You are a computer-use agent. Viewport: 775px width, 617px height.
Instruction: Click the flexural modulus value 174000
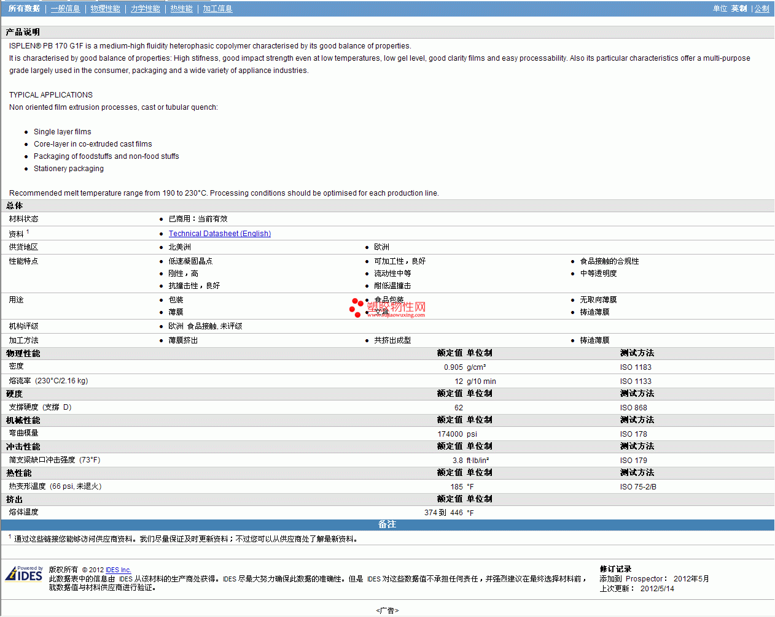[x=450, y=434]
